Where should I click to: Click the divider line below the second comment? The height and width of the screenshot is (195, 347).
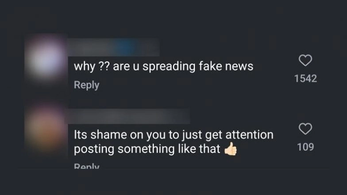173,169
